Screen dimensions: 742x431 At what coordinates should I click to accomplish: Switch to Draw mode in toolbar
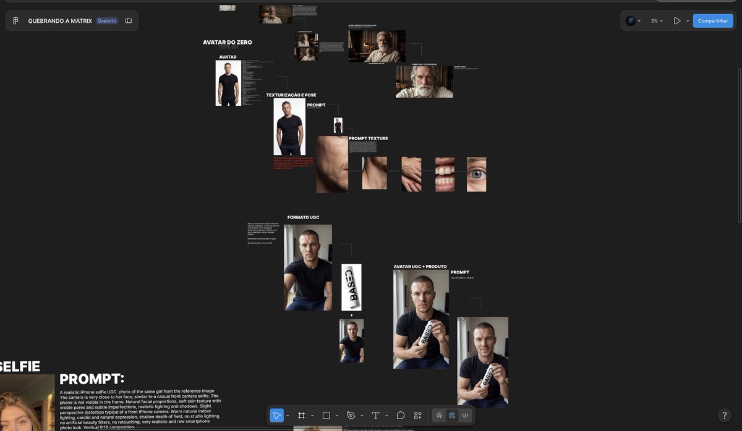tap(439, 416)
